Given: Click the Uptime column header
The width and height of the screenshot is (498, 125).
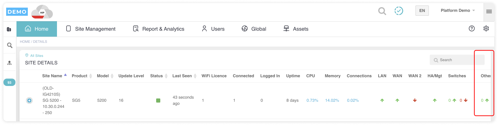Looking at the screenshot, I should point(293,76).
